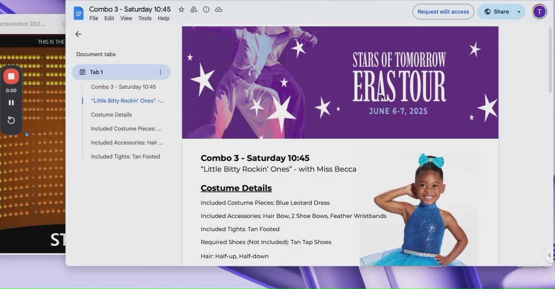Click "Included Tights: Tan Footed" document line

pyautogui.click(x=240, y=229)
